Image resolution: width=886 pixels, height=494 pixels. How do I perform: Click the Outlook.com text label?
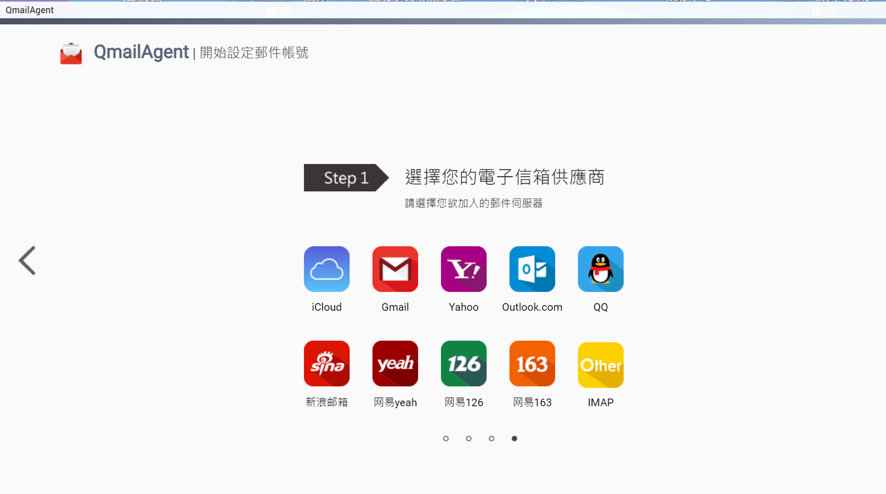(x=532, y=307)
